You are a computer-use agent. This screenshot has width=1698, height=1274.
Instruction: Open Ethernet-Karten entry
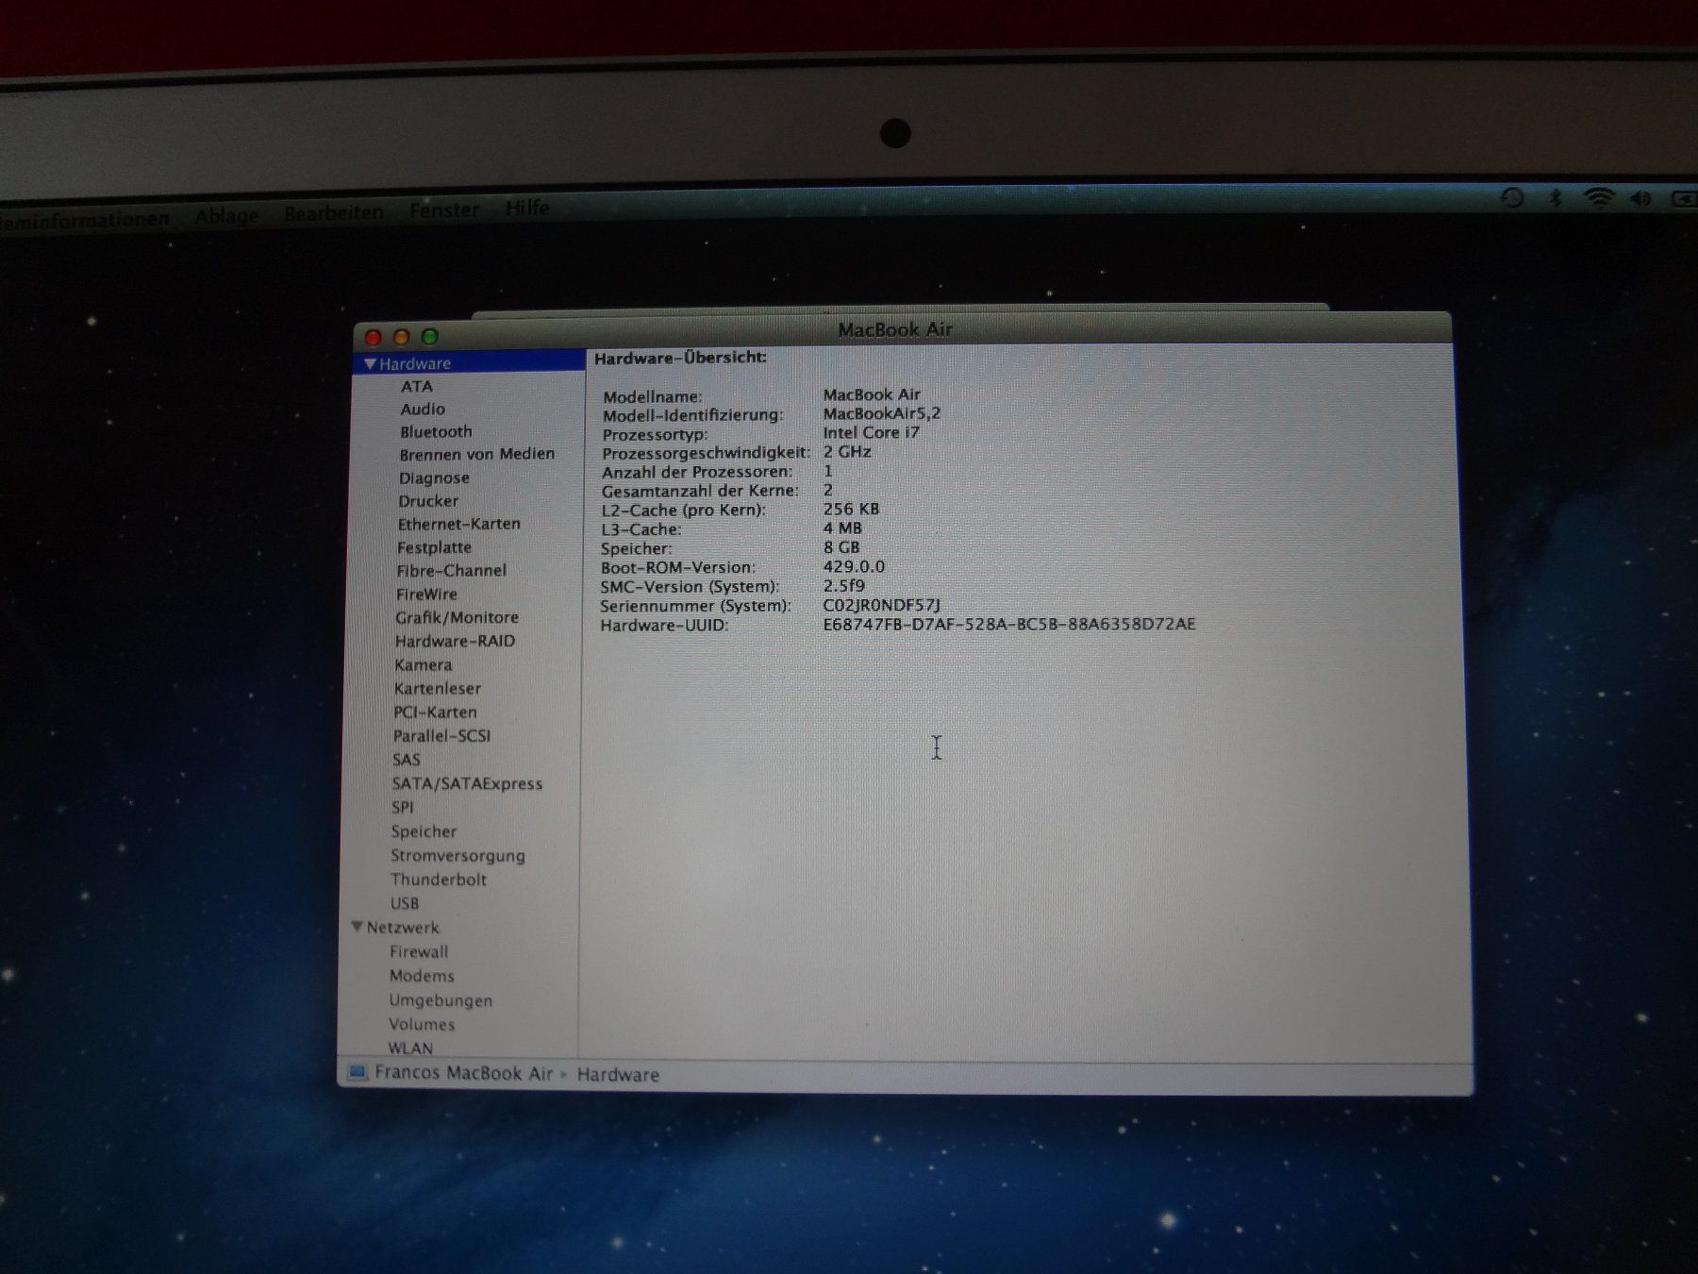coord(458,524)
